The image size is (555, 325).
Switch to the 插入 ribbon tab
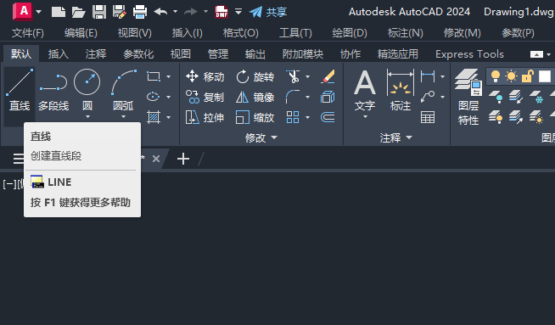coord(59,53)
